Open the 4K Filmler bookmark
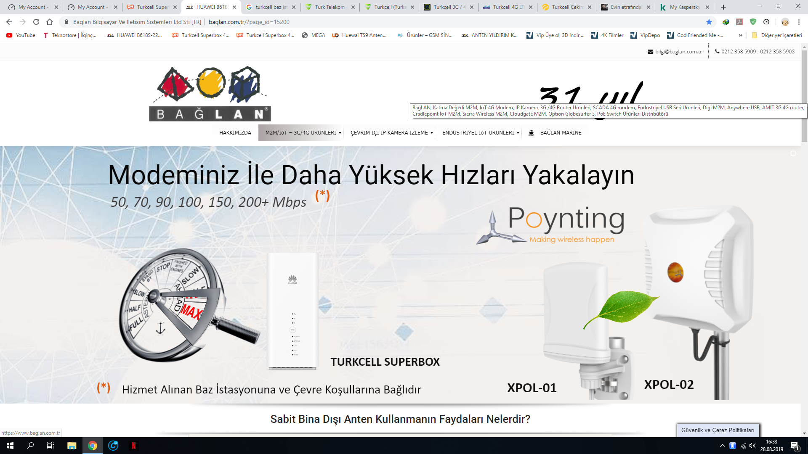 pyautogui.click(x=607, y=35)
